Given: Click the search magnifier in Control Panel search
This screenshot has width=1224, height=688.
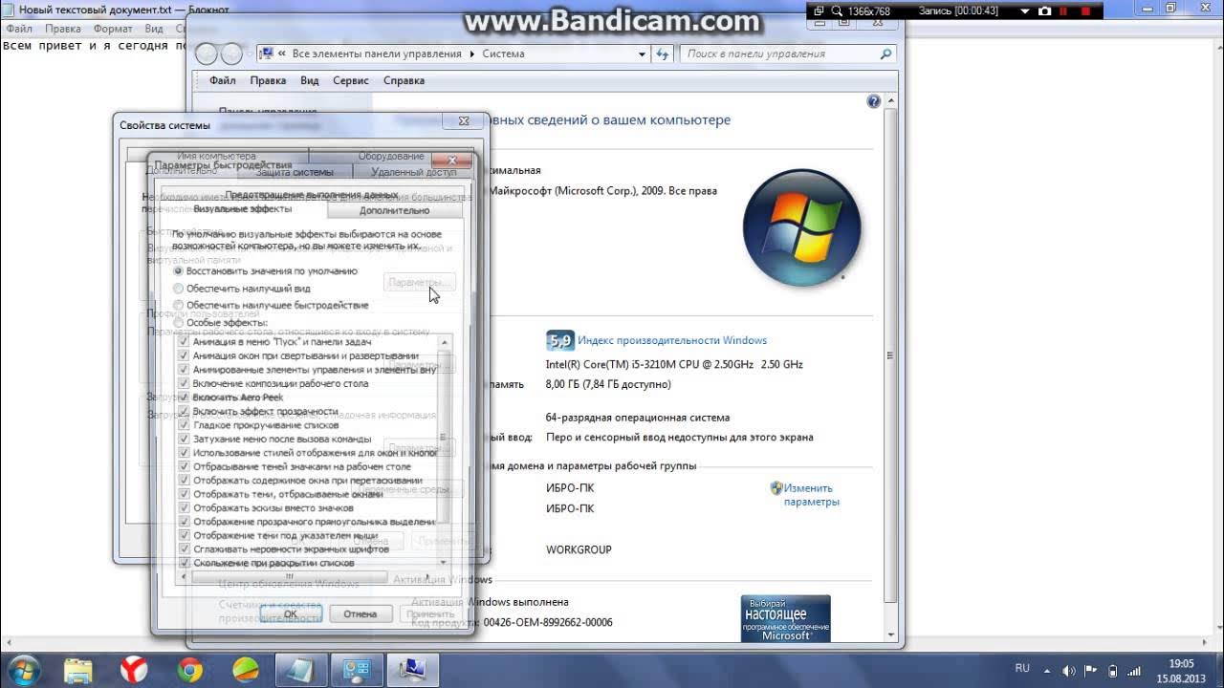Looking at the screenshot, I should pyautogui.click(x=886, y=54).
